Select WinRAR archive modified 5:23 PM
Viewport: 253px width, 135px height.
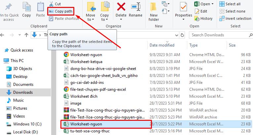point(157,117)
